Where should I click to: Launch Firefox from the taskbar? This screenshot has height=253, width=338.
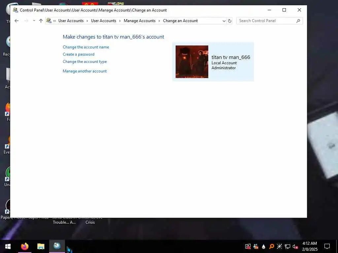click(24, 246)
